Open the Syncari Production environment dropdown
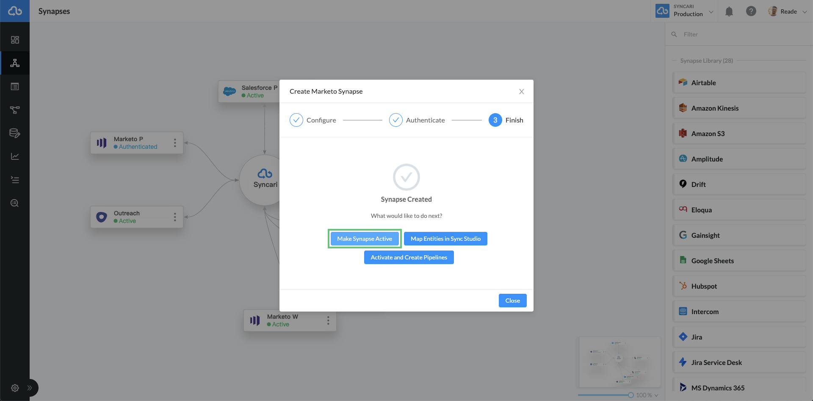This screenshot has height=401, width=813. click(x=684, y=11)
